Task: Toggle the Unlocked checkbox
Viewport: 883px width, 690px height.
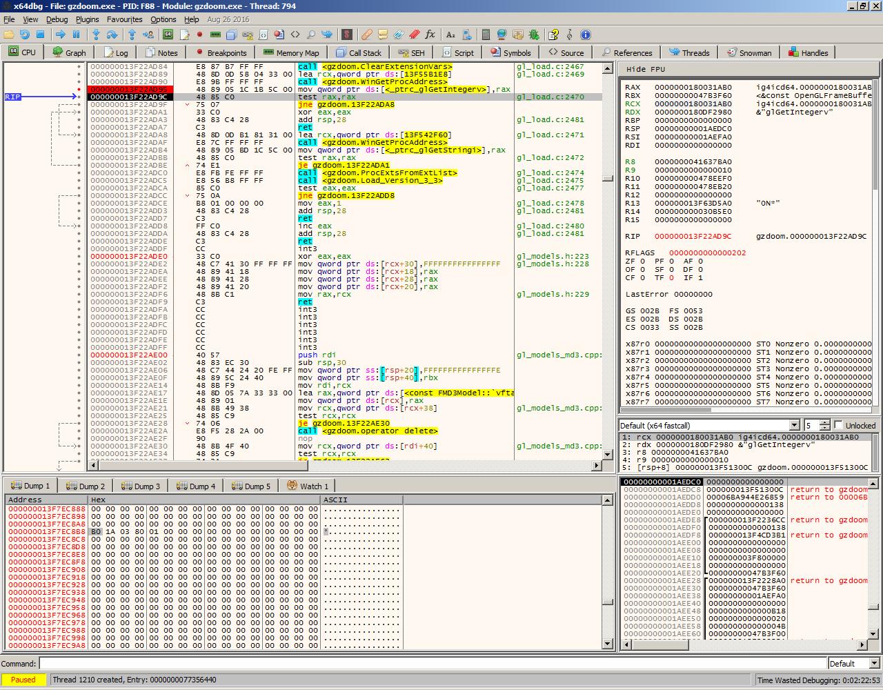Action: (x=839, y=425)
